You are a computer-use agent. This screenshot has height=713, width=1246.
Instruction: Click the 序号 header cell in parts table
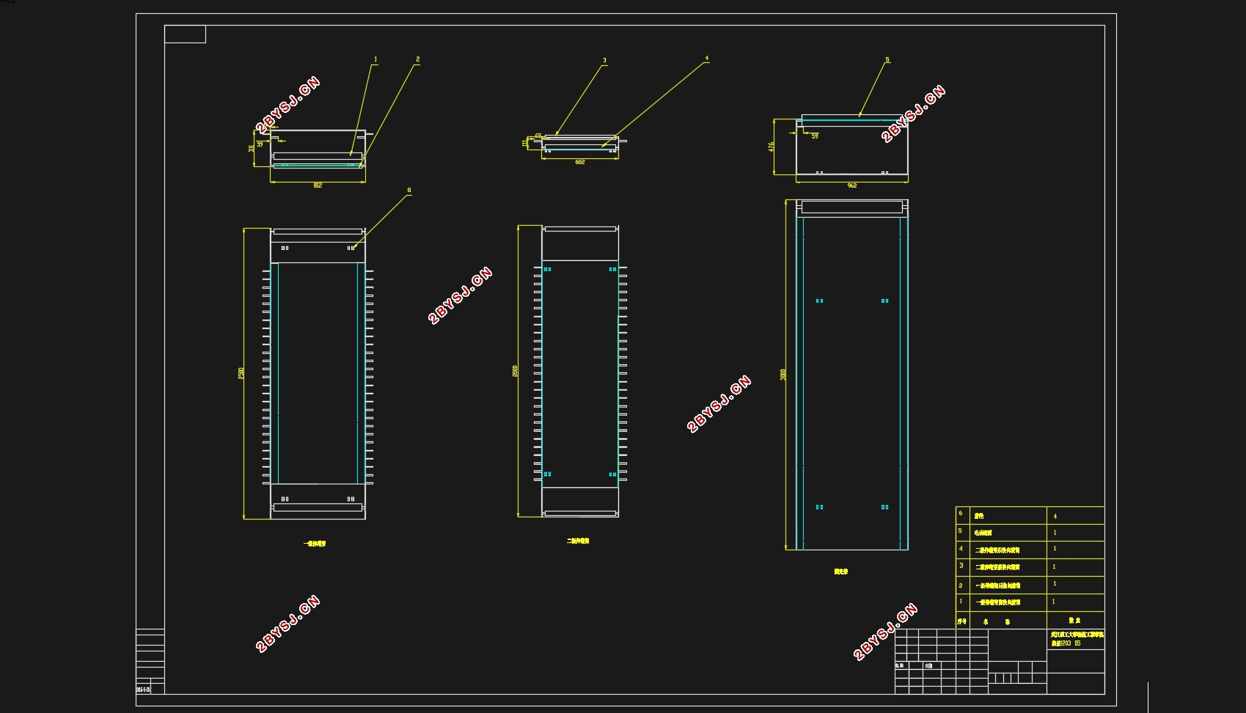(x=962, y=621)
